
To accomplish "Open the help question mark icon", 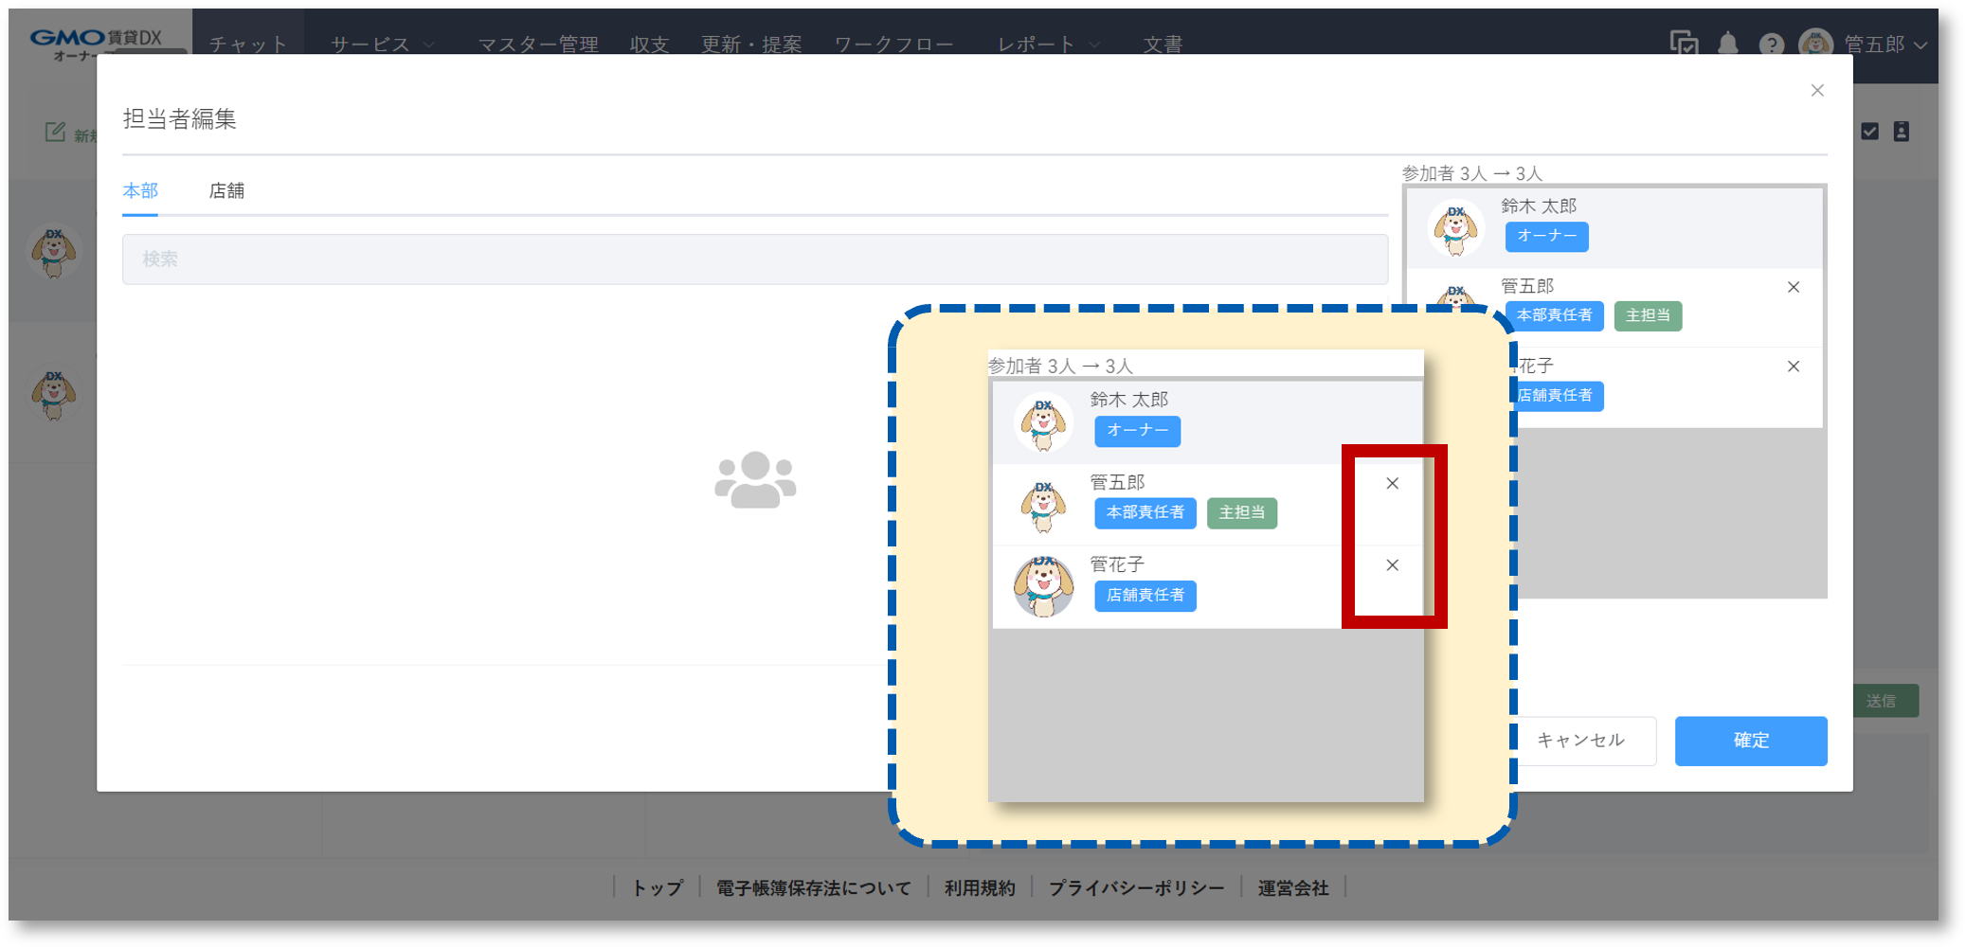I will 1771,45.
